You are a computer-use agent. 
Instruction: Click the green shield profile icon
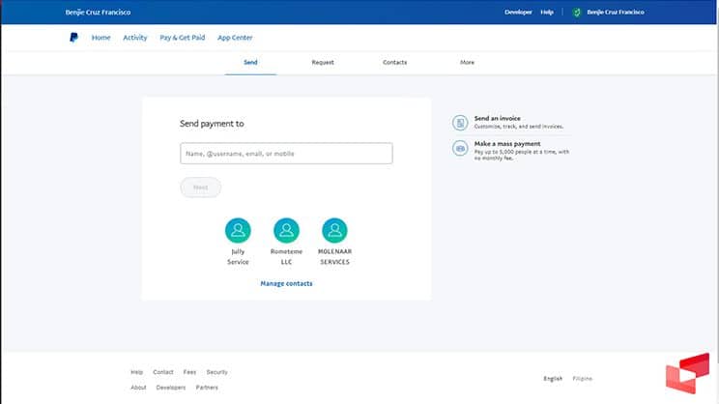click(577, 13)
